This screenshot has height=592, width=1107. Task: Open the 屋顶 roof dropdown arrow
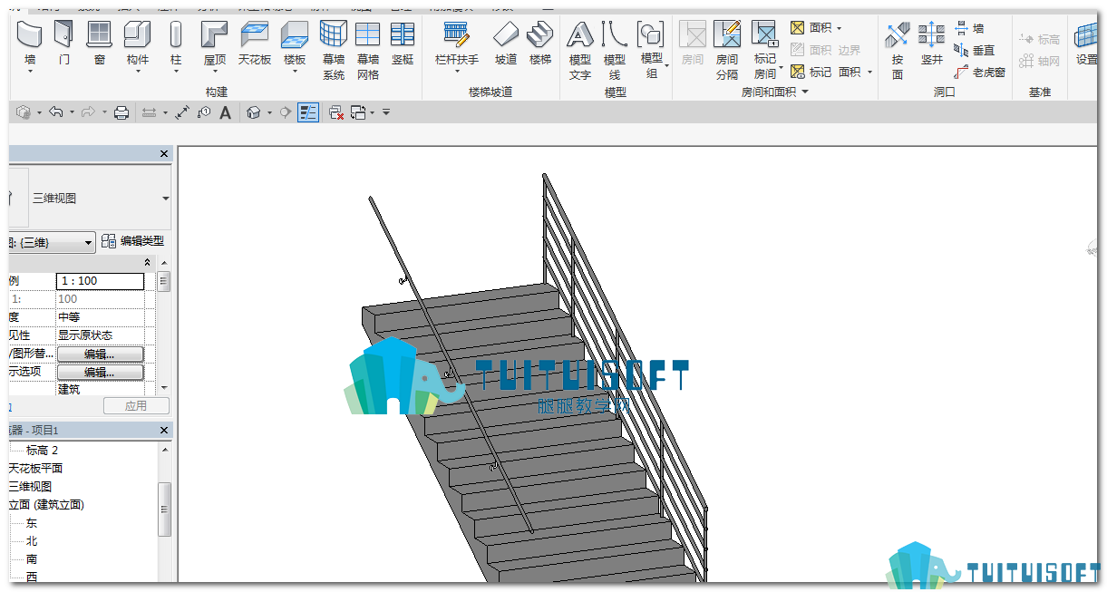click(214, 72)
